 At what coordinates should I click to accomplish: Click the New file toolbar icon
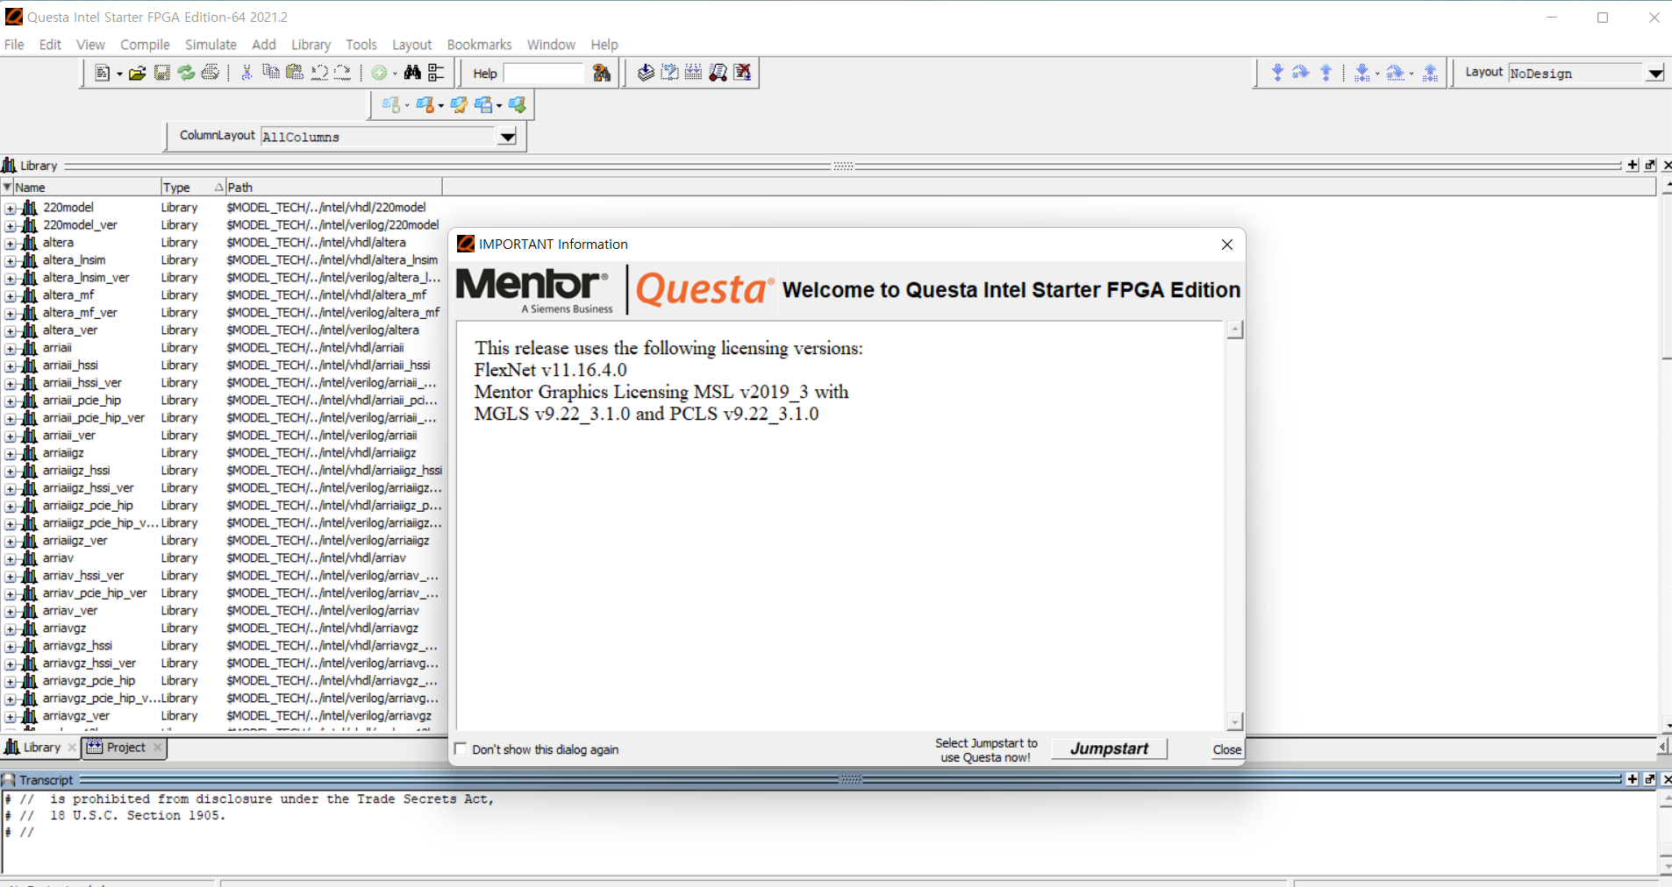click(102, 73)
